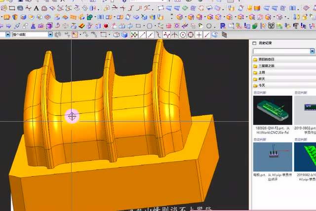Viewport: 316px width, 211px height.
Task: Expand the 昨天 history folder
Action: [x=262, y=78]
